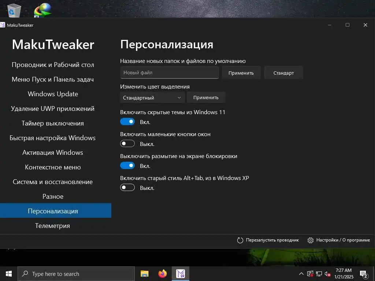This screenshot has width=375, height=281.
Task: Close the MakuTweaker window
Action: (365, 25)
